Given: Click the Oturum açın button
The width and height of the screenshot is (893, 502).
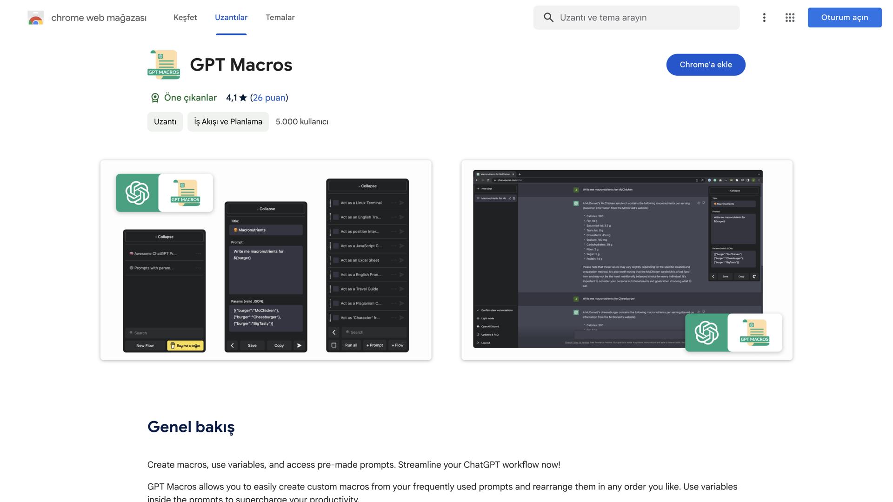Looking at the screenshot, I should tap(844, 18).
